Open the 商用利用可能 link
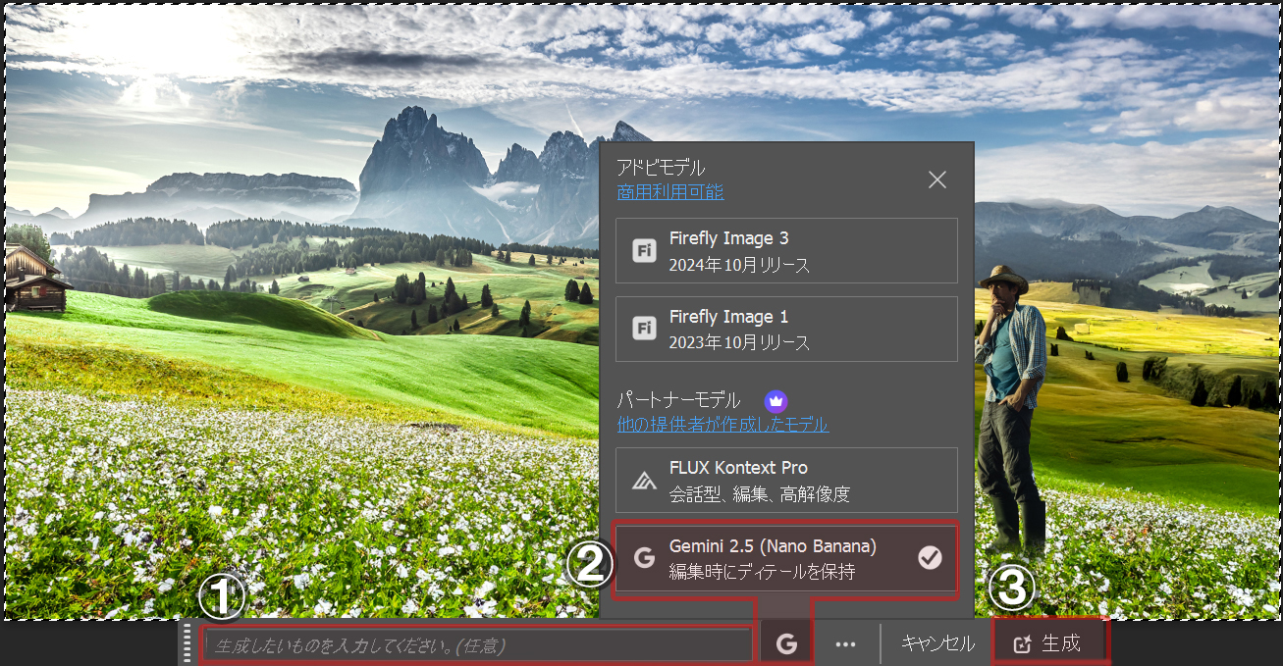 pyautogui.click(x=670, y=192)
